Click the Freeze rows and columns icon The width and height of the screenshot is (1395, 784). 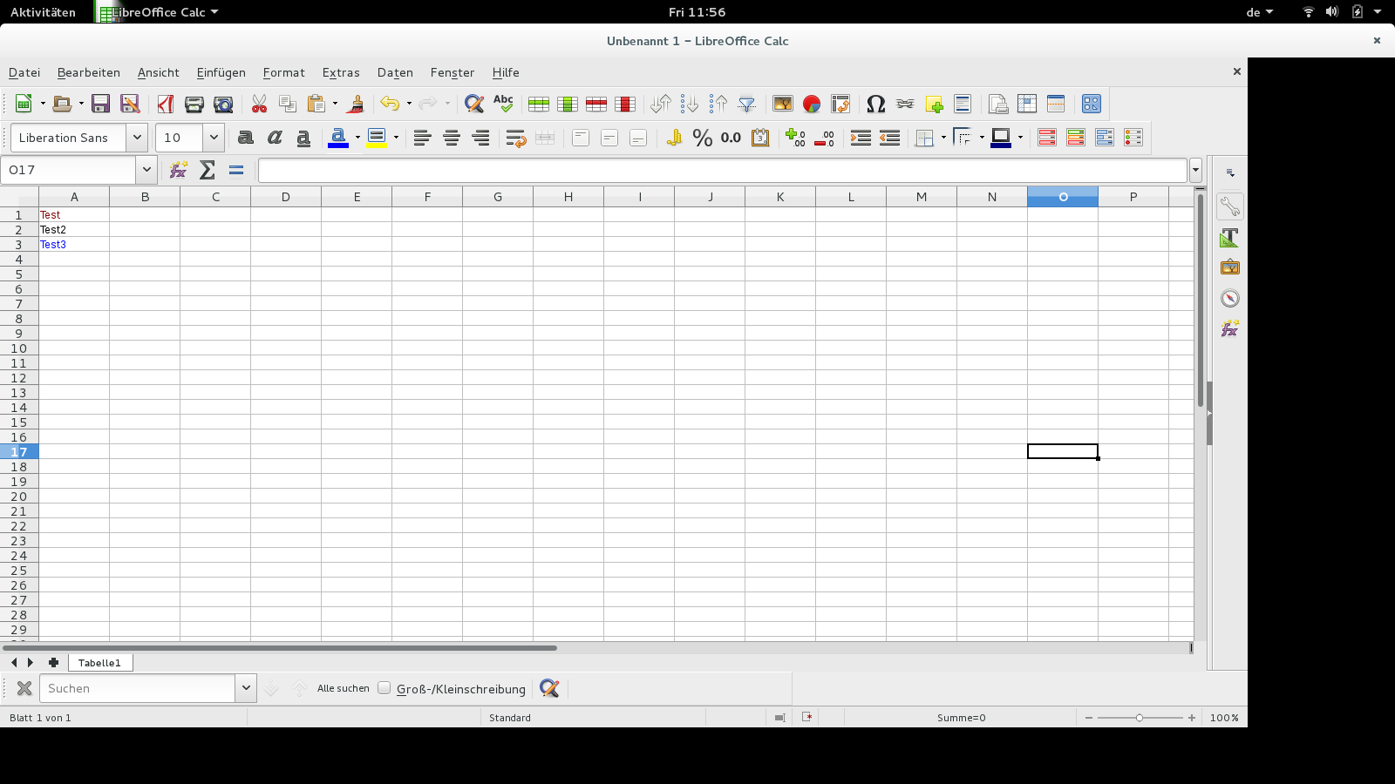click(1027, 104)
